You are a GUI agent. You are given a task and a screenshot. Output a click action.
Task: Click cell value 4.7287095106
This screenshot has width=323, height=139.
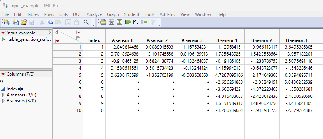(x=227, y=75)
